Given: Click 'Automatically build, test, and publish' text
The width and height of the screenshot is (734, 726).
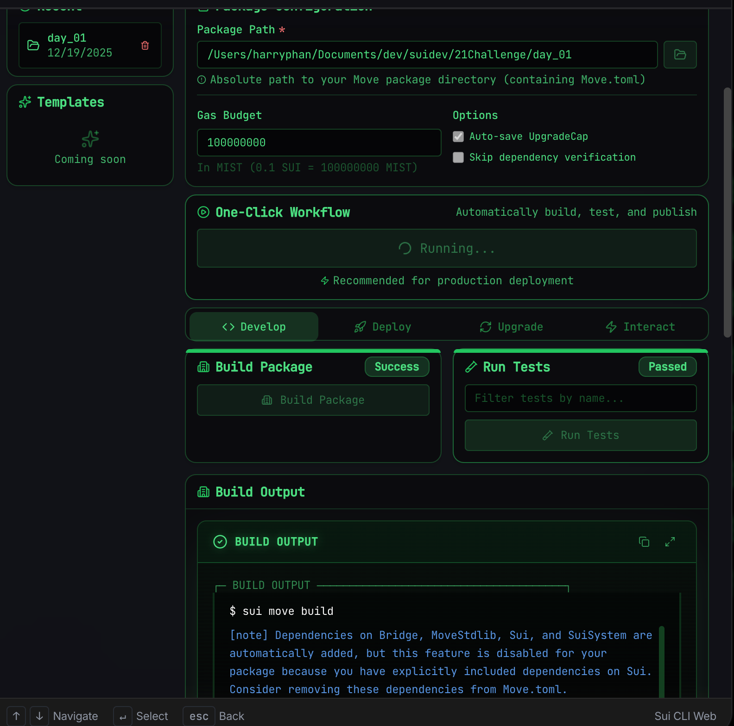Looking at the screenshot, I should (x=576, y=212).
